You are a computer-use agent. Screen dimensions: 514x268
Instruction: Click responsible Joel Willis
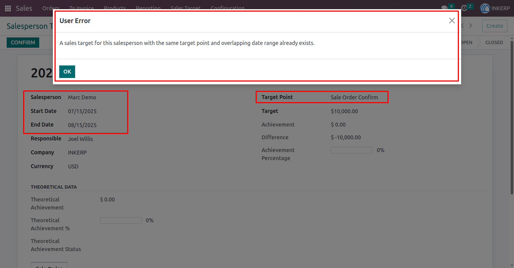(80, 139)
